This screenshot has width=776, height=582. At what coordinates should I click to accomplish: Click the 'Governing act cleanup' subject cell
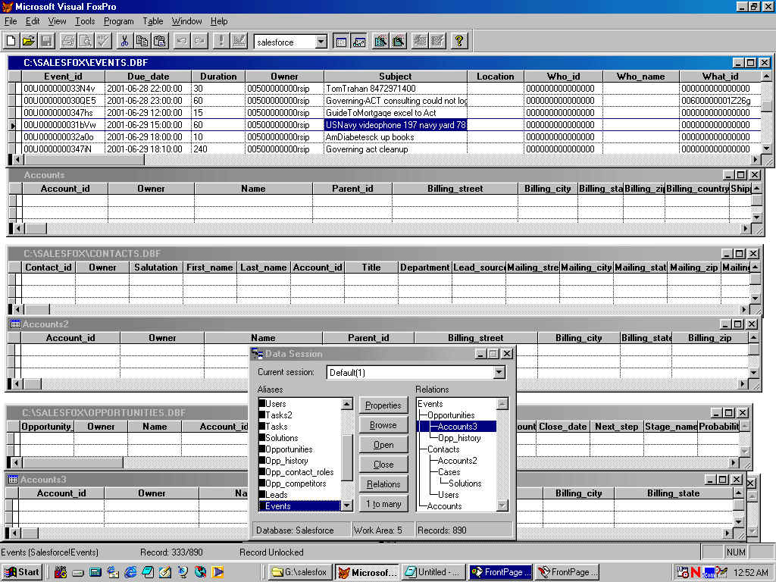click(396, 149)
